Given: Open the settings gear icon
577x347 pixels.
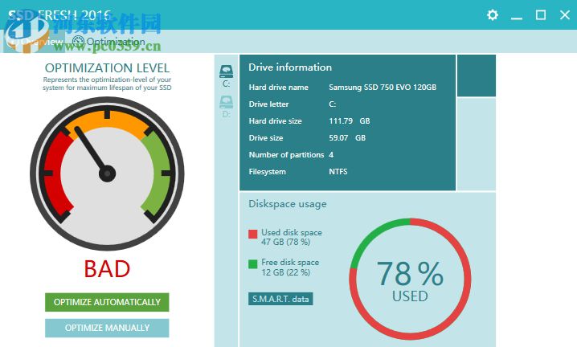Looking at the screenshot, I should pos(493,15).
